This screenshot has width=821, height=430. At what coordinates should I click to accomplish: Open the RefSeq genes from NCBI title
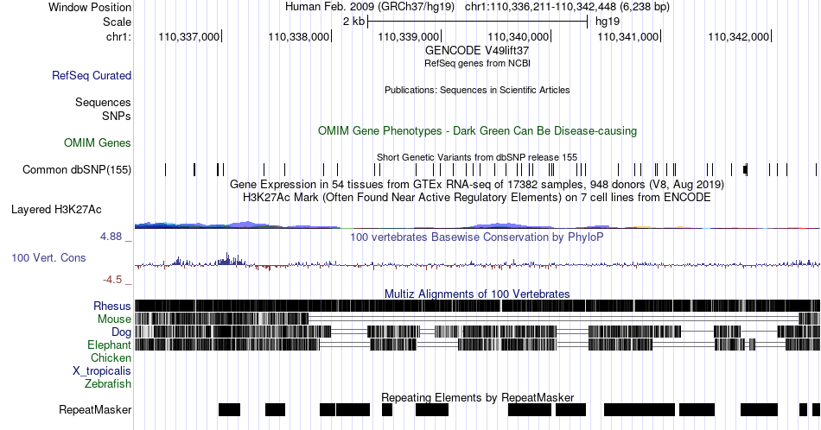click(x=477, y=63)
